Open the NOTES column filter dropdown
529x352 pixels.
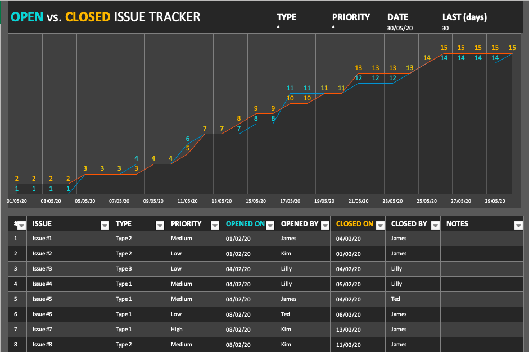click(x=518, y=225)
